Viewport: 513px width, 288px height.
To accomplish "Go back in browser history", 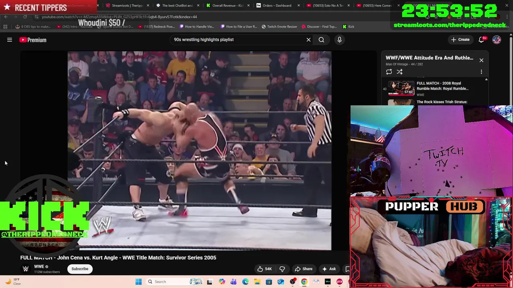I will 6,17.
